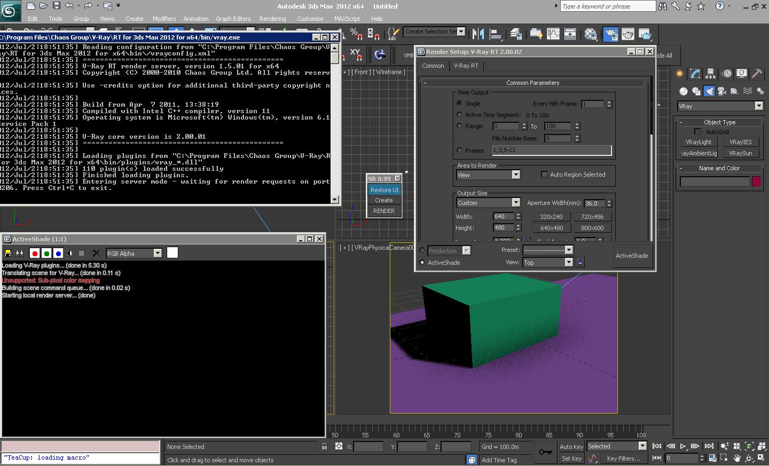Select the ActiveShade render mode radio

[x=422, y=263]
